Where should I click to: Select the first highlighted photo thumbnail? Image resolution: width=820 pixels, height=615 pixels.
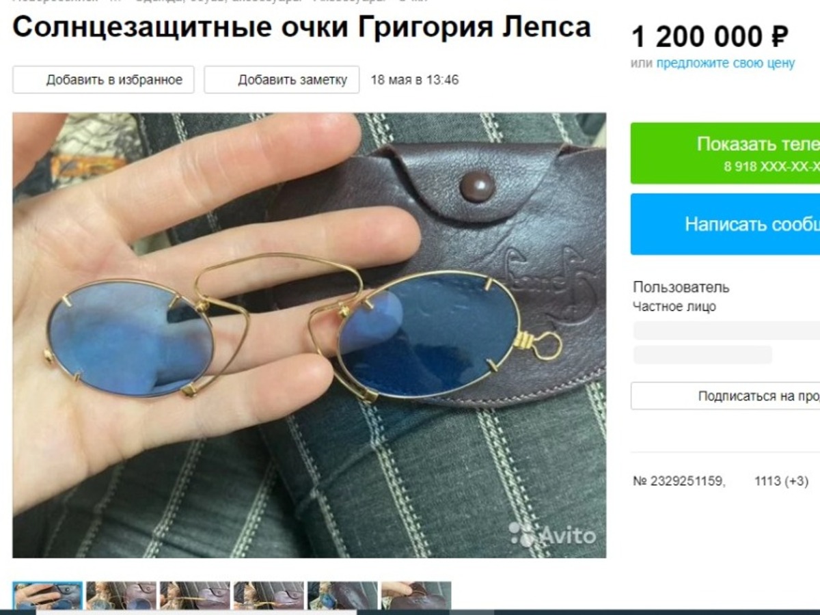[x=48, y=595]
